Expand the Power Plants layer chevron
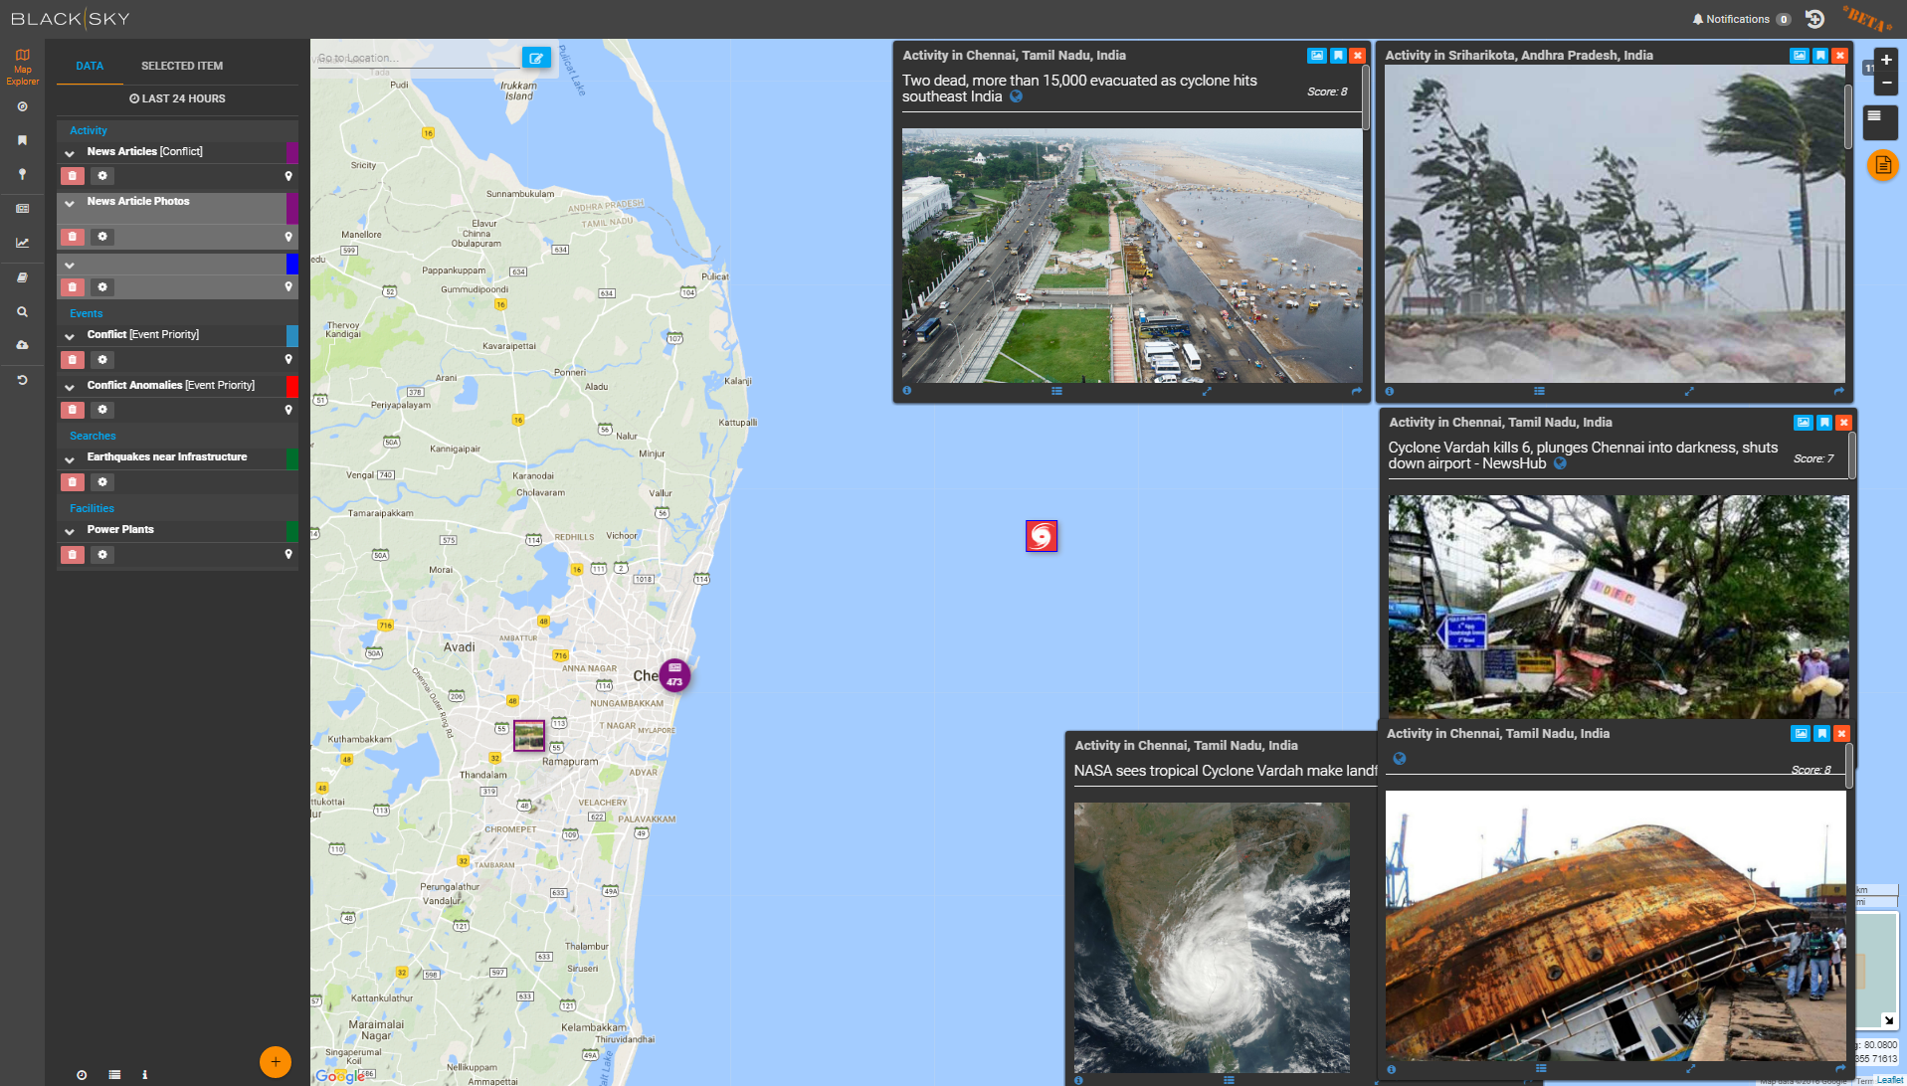The image size is (1907, 1086). pyautogui.click(x=70, y=531)
